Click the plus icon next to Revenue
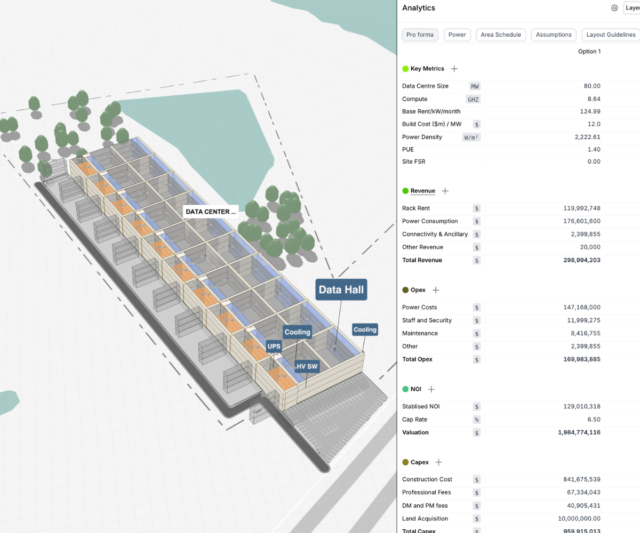This screenshot has width=640, height=533. pyautogui.click(x=445, y=191)
